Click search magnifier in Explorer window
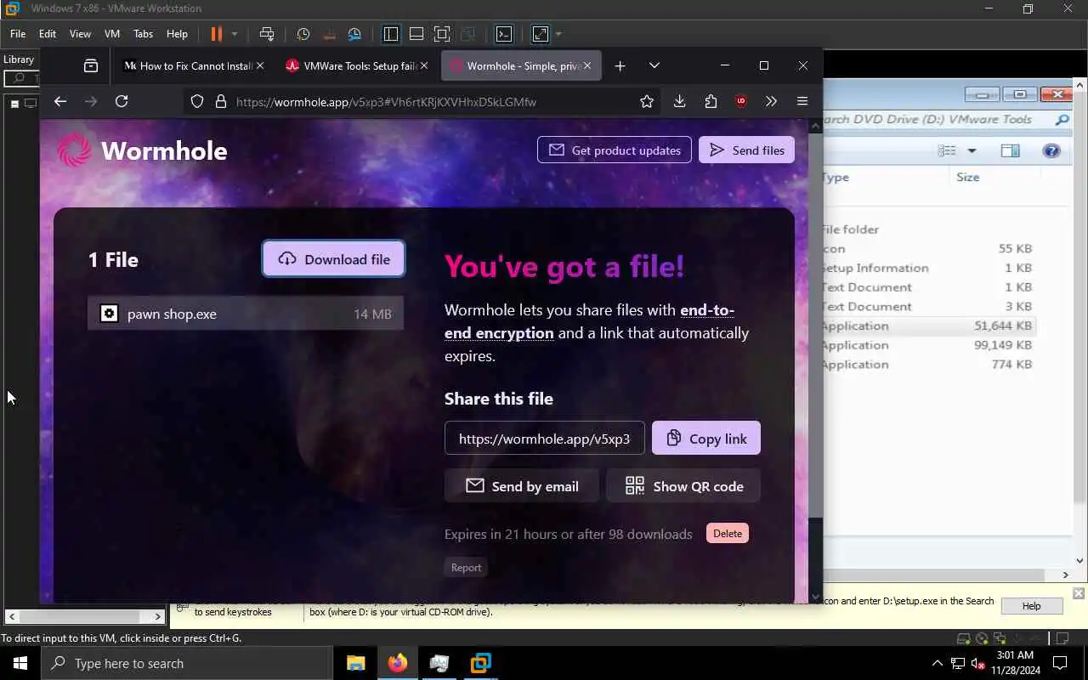The image size is (1088, 680). coord(1062,120)
